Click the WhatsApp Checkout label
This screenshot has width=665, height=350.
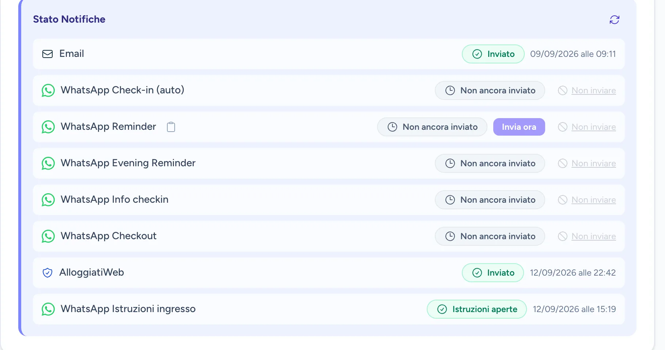tap(109, 236)
